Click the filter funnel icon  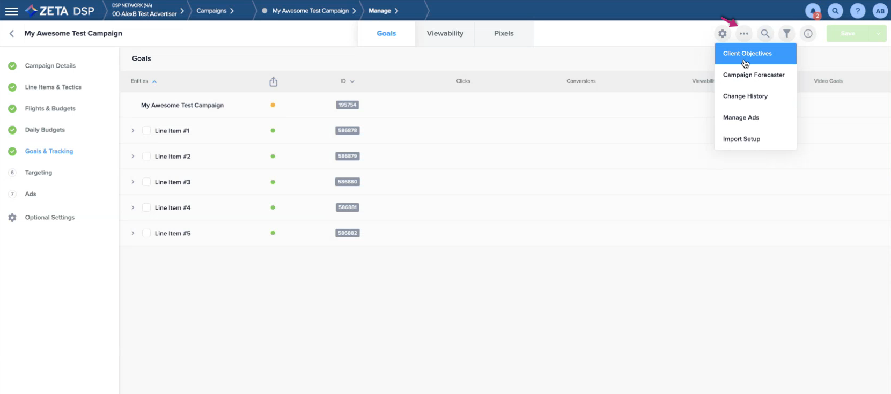[x=786, y=34]
